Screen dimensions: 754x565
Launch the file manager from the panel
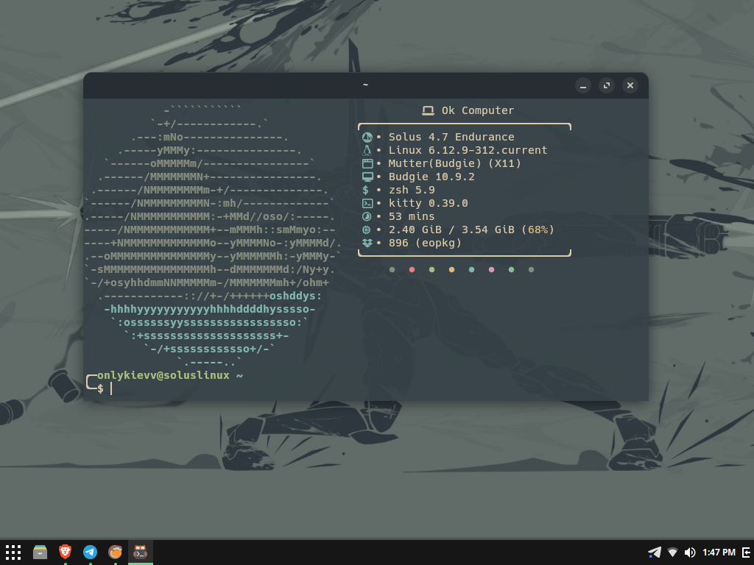coord(40,552)
